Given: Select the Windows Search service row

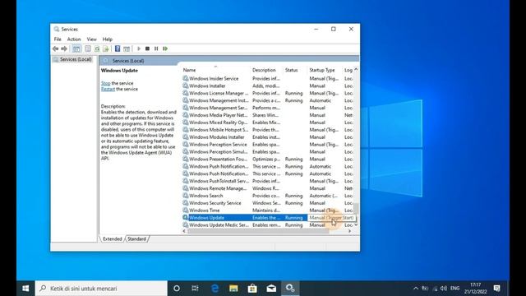Looking at the screenshot, I should (268, 196).
